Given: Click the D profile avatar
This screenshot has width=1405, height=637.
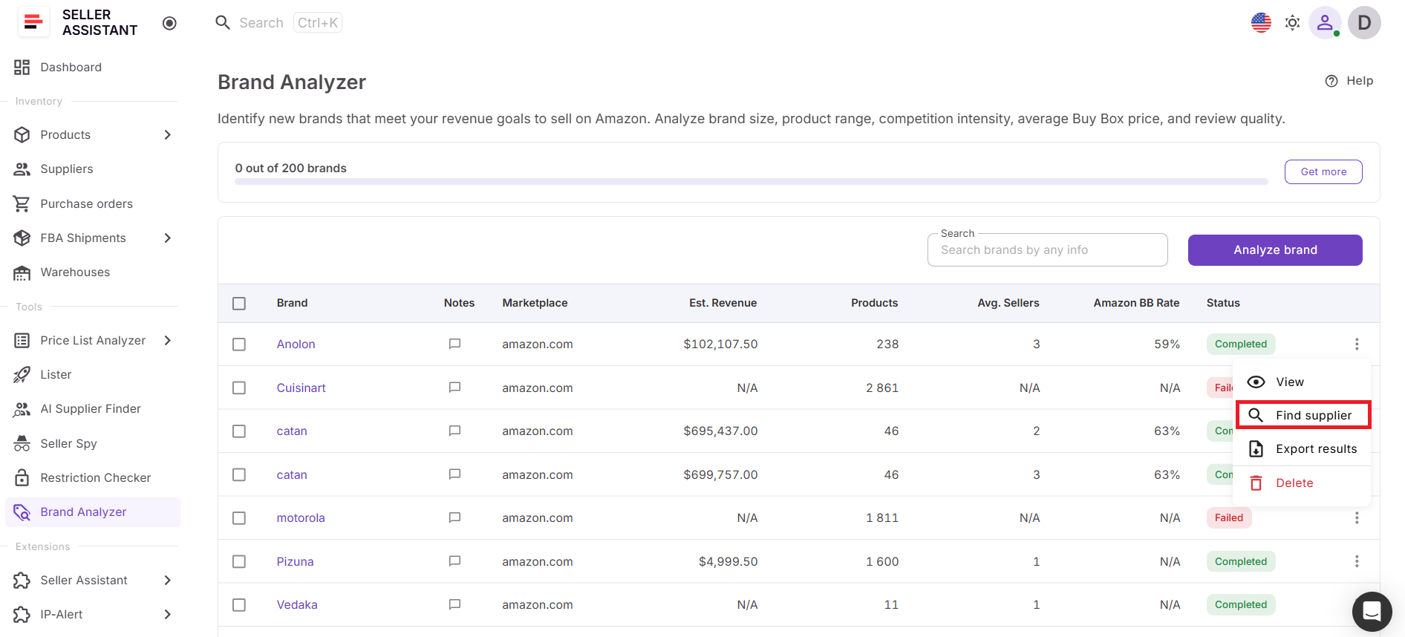Looking at the screenshot, I should click(1364, 22).
